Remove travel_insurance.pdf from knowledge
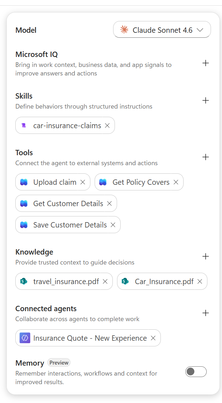The width and height of the screenshot is (222, 403). point(105,282)
